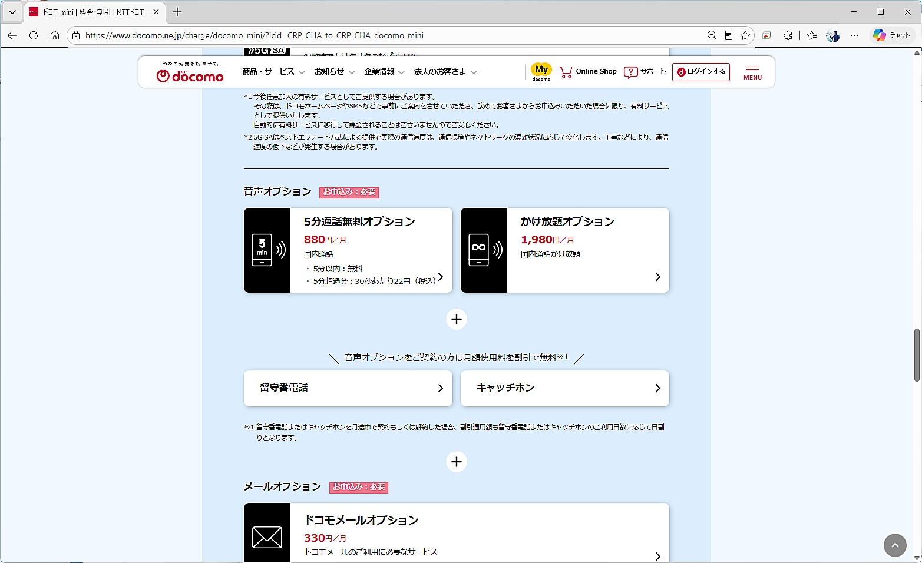Open zoom magnifier in address bar
The height and width of the screenshot is (563, 922).
(x=712, y=35)
